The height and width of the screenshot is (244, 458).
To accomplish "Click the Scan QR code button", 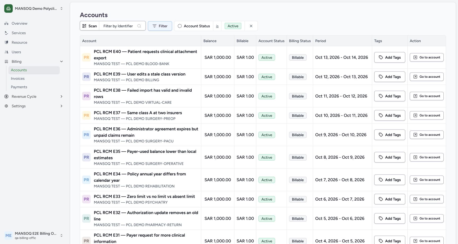I will (90, 26).
